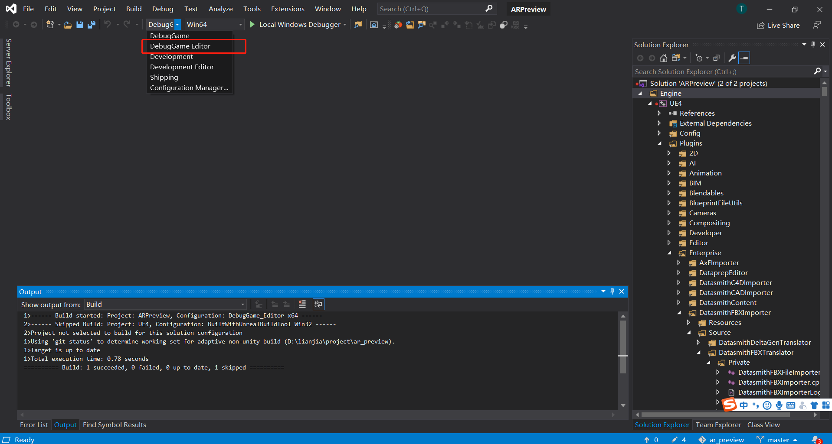Select Solution 'ARPreview' root node
The width and height of the screenshot is (832, 444).
708,83
